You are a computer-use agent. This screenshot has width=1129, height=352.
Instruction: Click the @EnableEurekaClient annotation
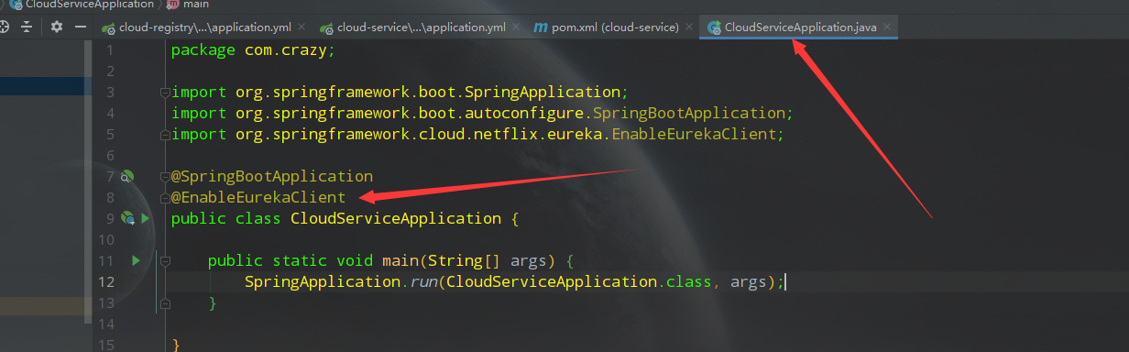coord(258,197)
